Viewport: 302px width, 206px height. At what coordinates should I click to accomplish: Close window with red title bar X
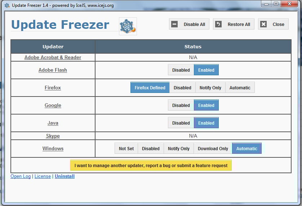pyautogui.click(x=289, y=4)
